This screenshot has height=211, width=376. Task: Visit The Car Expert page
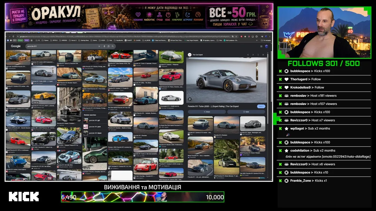tap(261, 106)
